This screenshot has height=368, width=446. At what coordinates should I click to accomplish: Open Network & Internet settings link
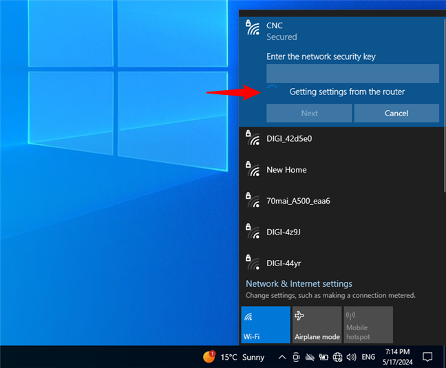299,284
